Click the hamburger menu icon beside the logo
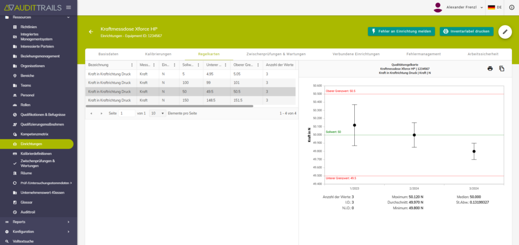This screenshot has height=245, width=519. click(x=68, y=7)
